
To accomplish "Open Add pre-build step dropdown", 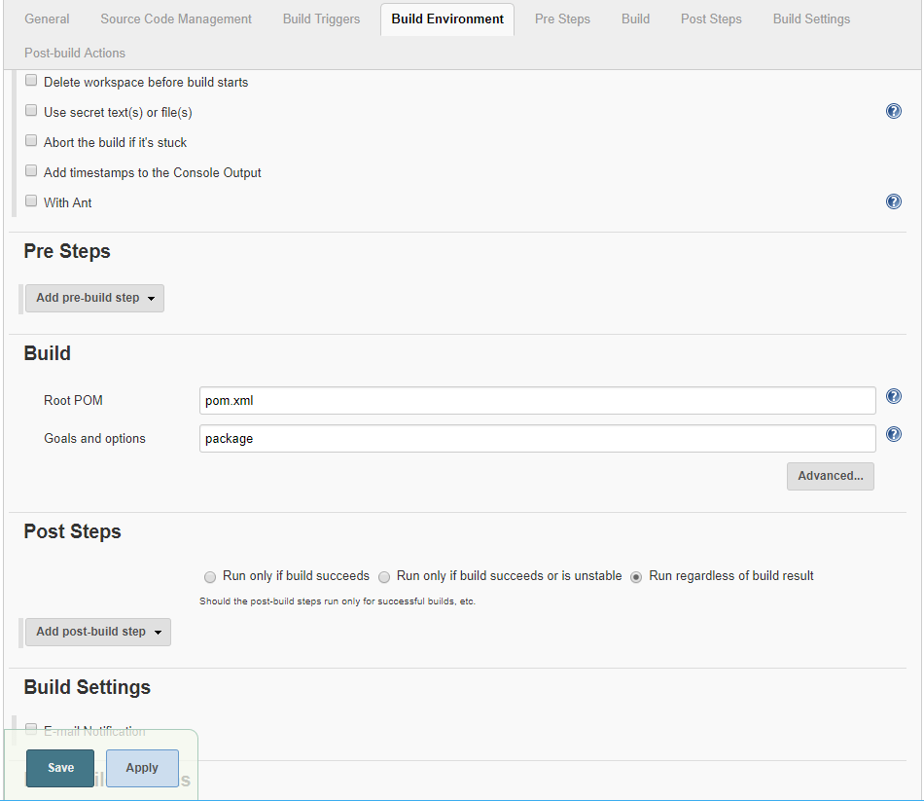I will (x=94, y=298).
